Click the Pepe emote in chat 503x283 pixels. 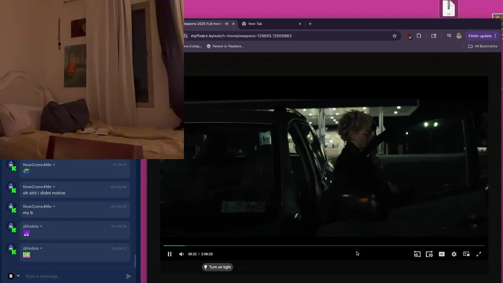point(26,171)
